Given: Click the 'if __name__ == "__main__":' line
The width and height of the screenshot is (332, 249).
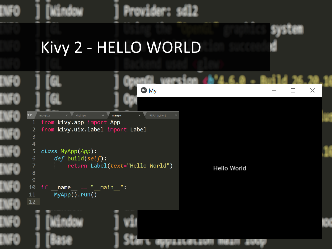Looking at the screenshot, I should [84, 187].
